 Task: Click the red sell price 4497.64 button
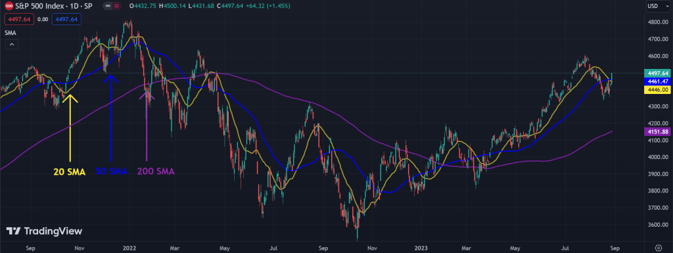[x=19, y=19]
